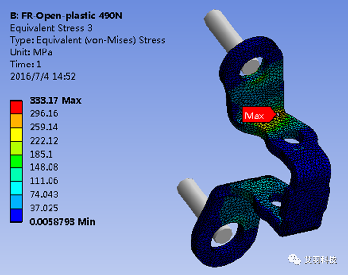Click the 296.16 legend value
This screenshot has height=275, width=348.
(44, 113)
